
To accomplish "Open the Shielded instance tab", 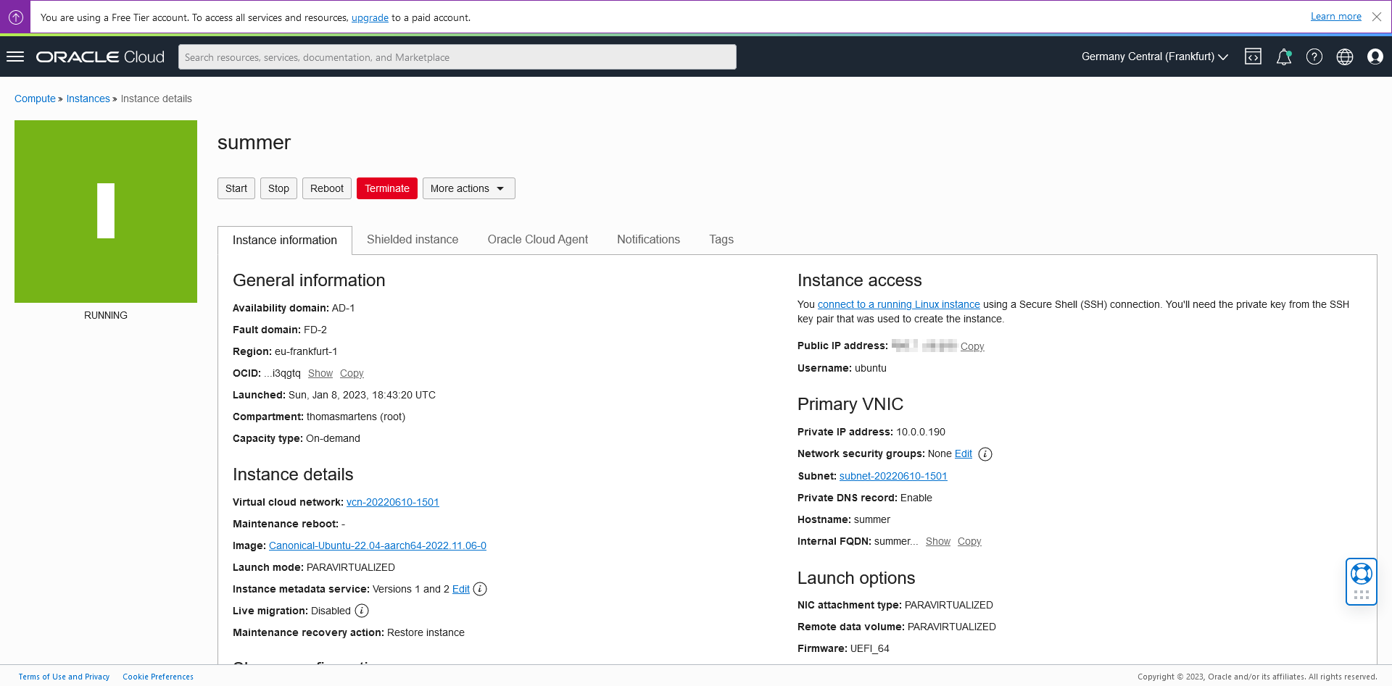I will pyautogui.click(x=412, y=239).
